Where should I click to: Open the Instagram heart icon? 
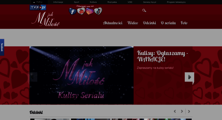tap(89, 11)
